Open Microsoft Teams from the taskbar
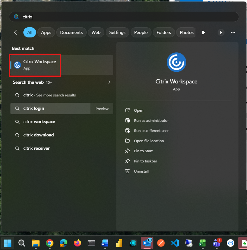 217,243
